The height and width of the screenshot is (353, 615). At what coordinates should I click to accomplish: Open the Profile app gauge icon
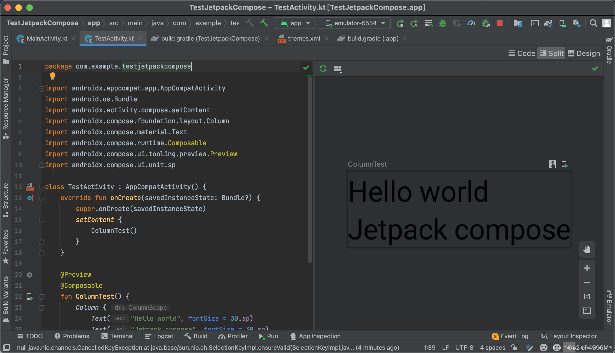pyautogui.click(x=471, y=23)
